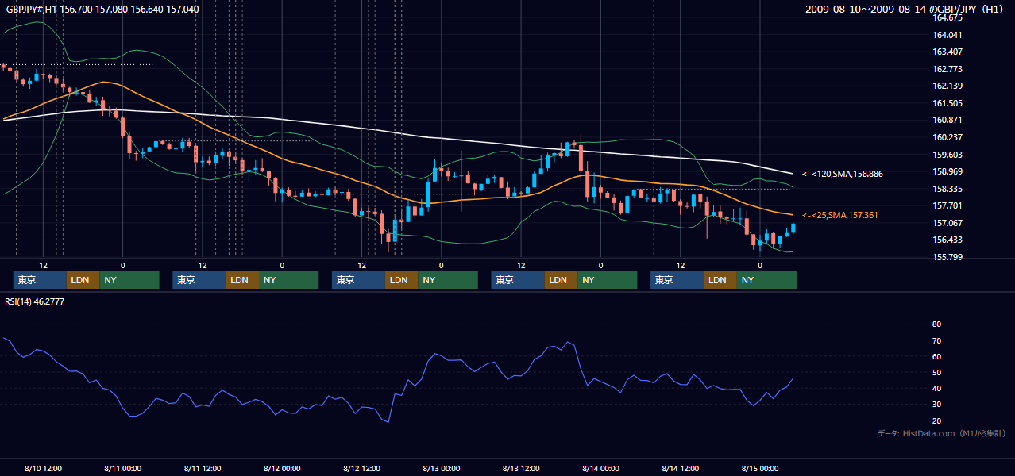Image resolution: width=1015 pixels, height=476 pixels.
Task: Click RSI axis level 60
Action: coord(936,356)
